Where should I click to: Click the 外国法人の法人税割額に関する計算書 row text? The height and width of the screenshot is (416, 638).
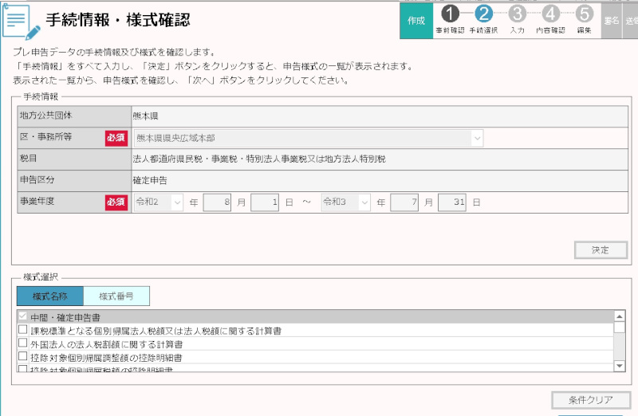[107, 345]
